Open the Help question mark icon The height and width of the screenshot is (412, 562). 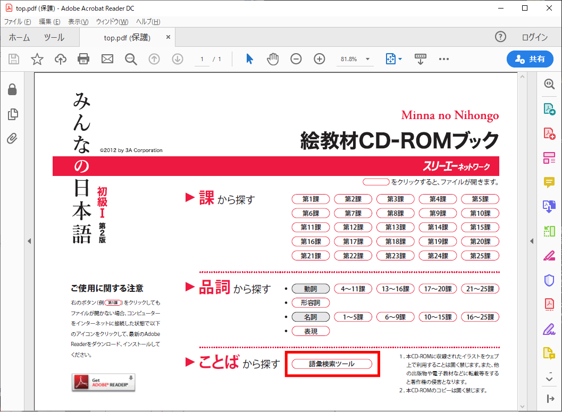[500, 37]
